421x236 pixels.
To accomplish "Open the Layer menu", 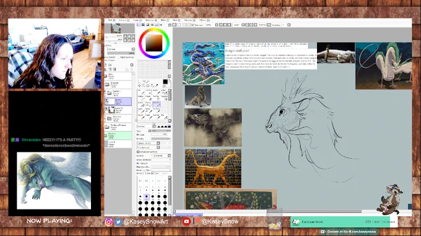I will click(137, 20).
